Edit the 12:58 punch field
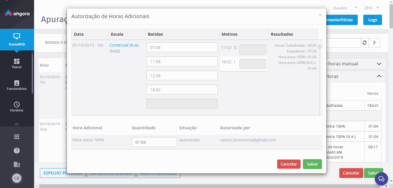 [182, 75]
